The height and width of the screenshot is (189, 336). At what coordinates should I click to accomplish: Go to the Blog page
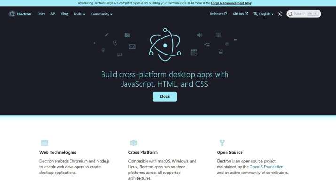(64, 14)
